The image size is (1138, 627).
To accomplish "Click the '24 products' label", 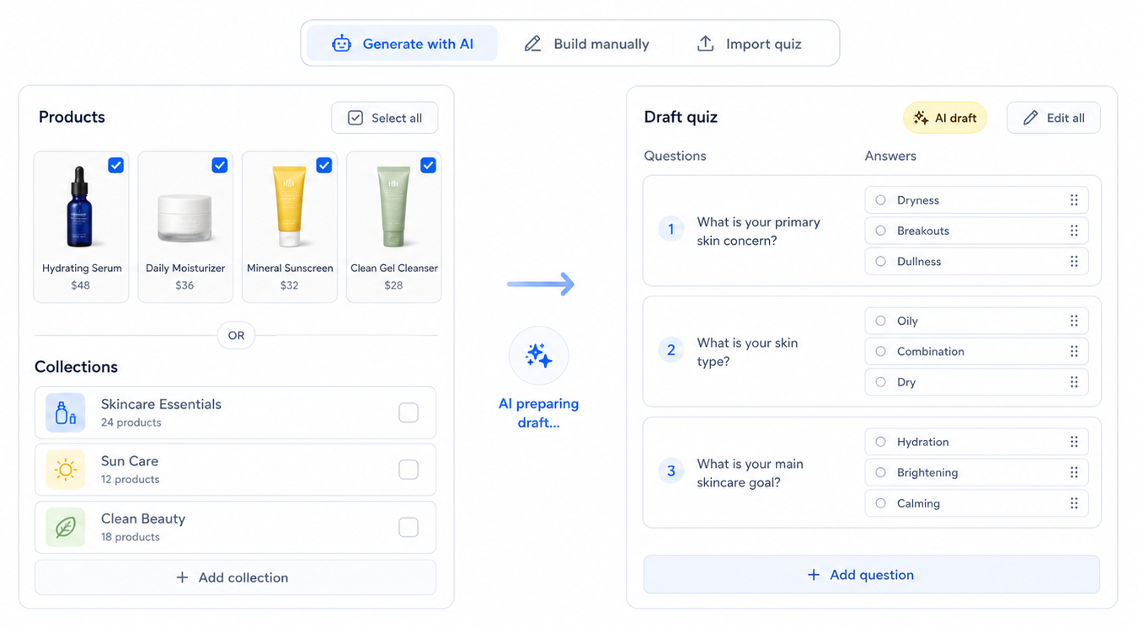I will [x=131, y=422].
